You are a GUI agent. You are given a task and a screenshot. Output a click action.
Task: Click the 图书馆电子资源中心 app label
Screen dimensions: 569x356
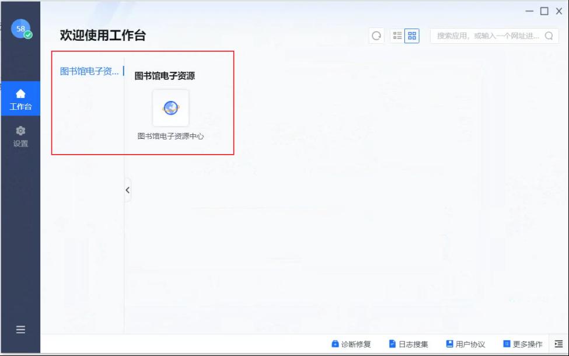(170, 136)
